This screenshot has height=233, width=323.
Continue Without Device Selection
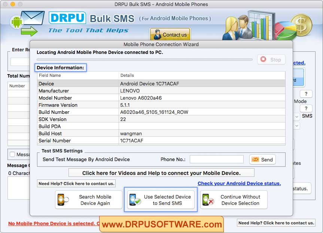[x=234, y=200]
